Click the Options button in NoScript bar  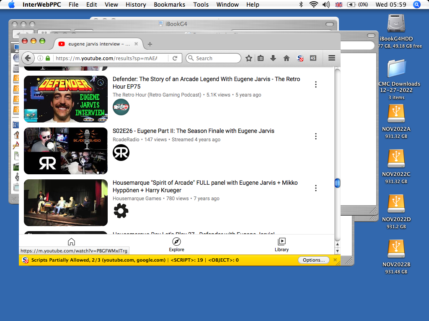pos(313,260)
